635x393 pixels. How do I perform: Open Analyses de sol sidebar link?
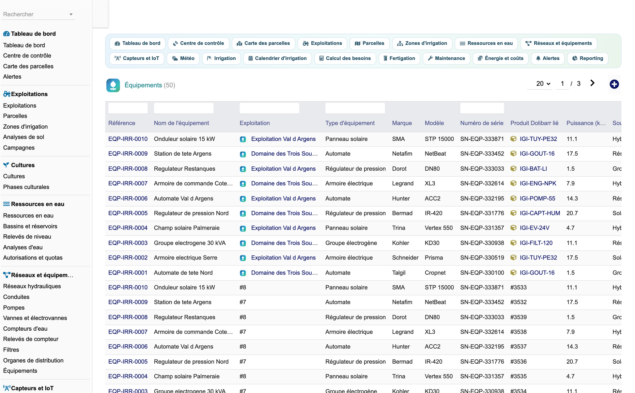(x=23, y=137)
